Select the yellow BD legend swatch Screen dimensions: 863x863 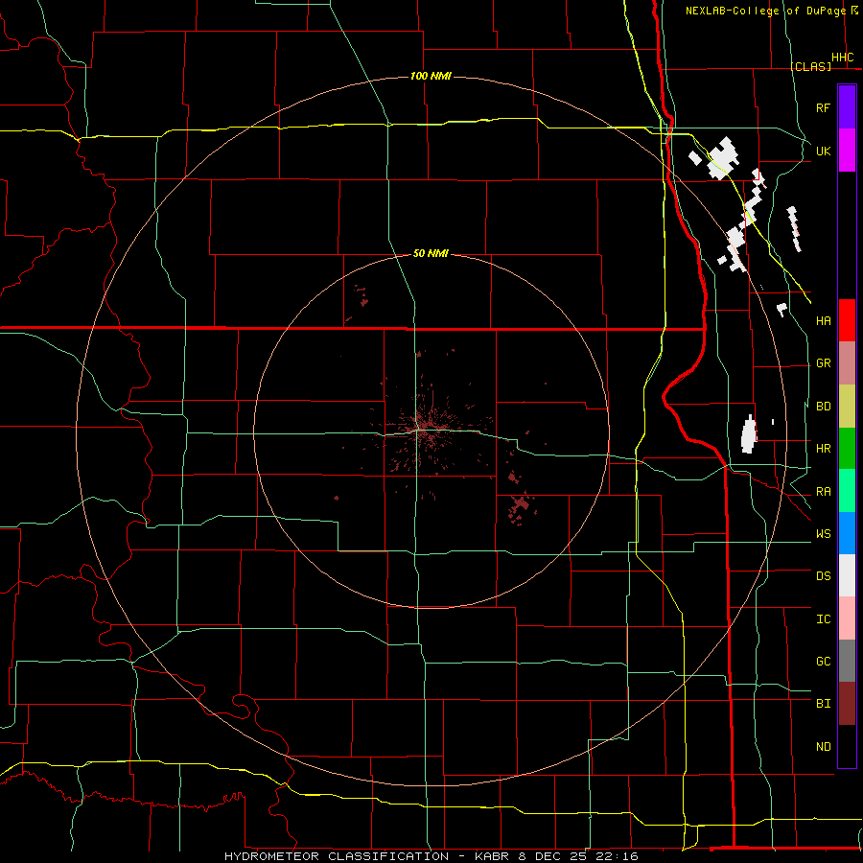847,407
